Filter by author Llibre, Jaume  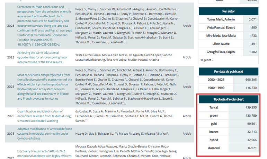click(221, 44)
